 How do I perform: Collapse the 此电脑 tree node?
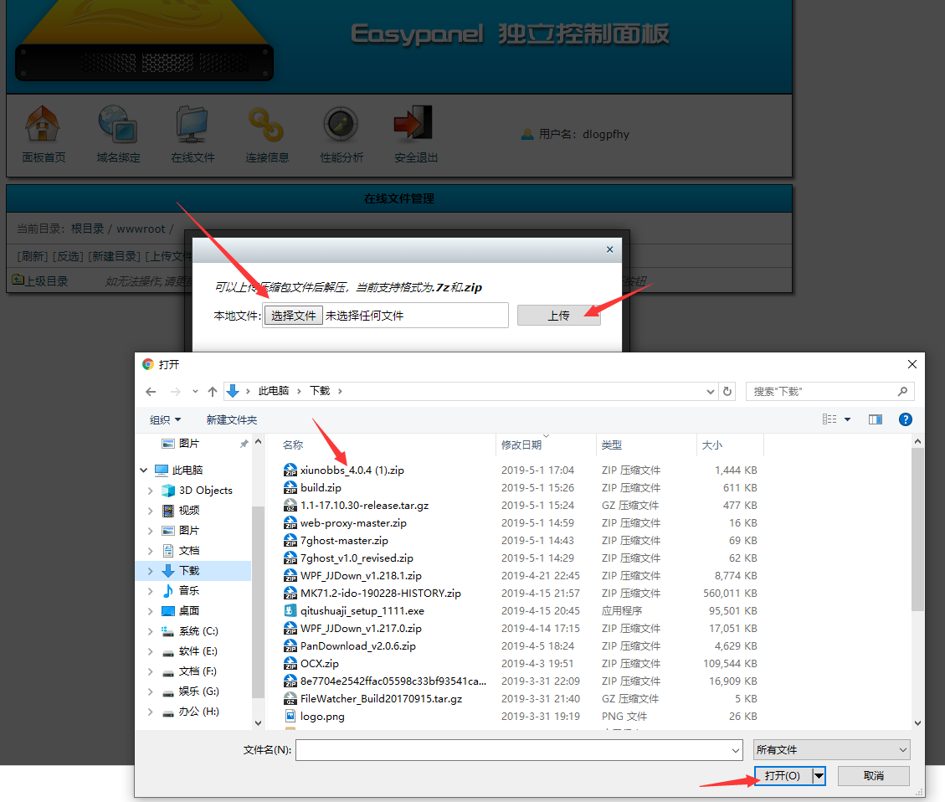[x=144, y=470]
